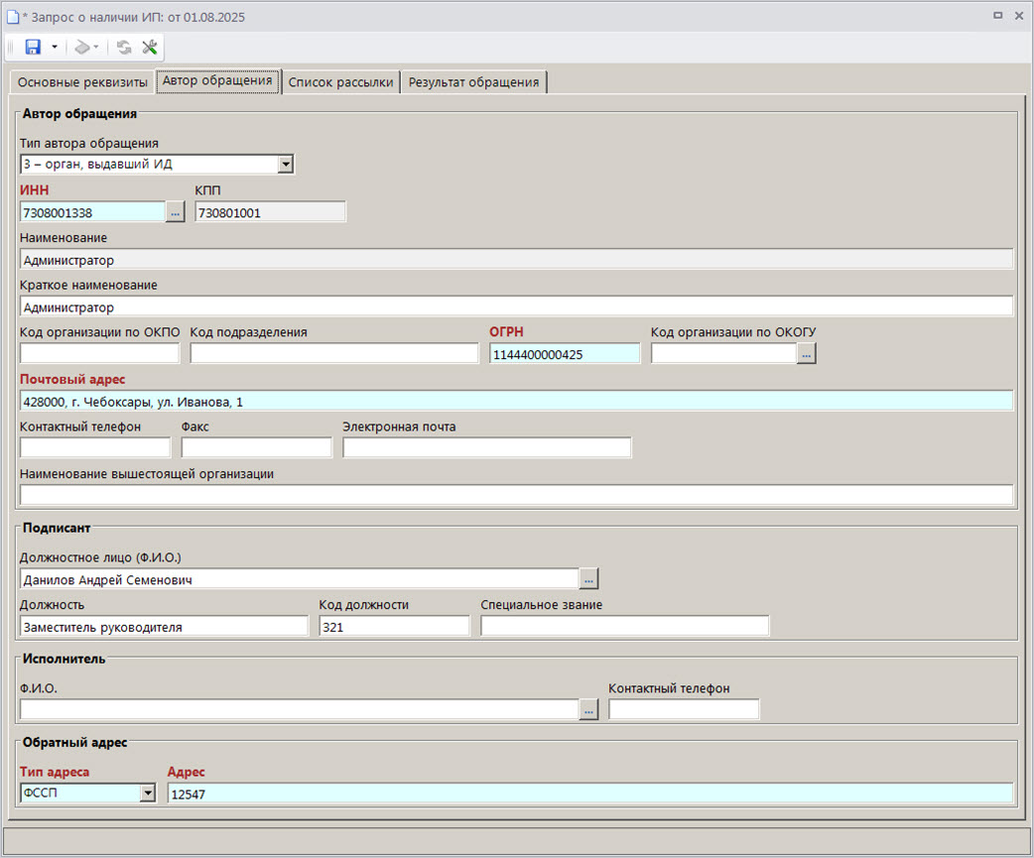Open the Список рассылки tab
Image resolution: width=1034 pixels, height=858 pixels.
(x=340, y=82)
